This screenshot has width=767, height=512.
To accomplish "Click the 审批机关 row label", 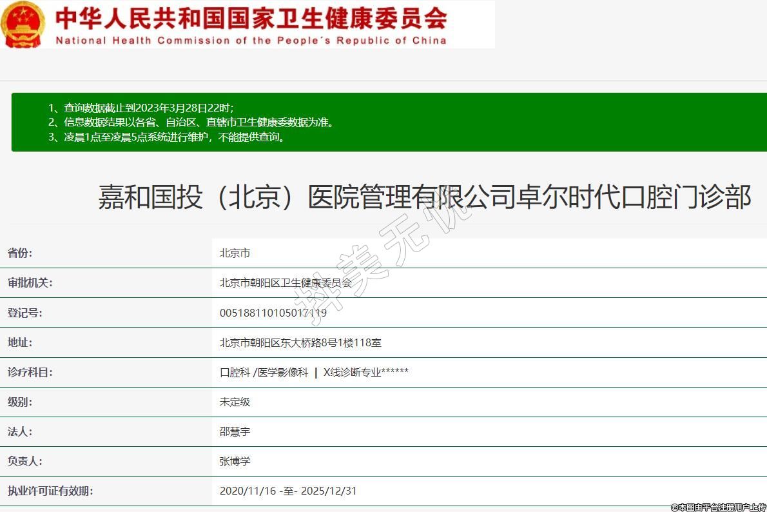I will point(30,283).
